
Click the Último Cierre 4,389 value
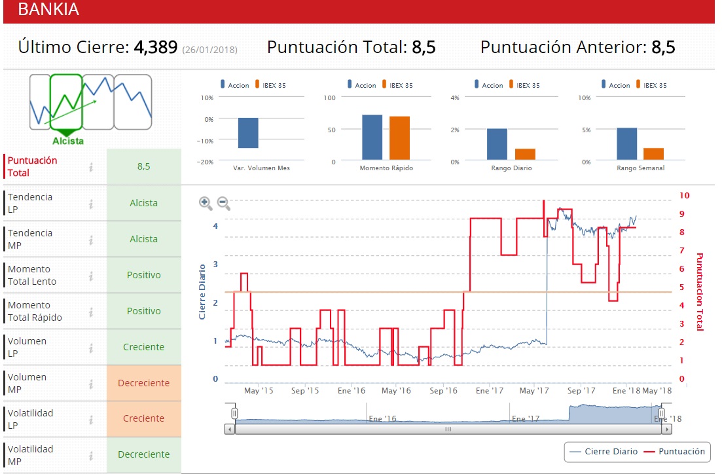pos(156,47)
